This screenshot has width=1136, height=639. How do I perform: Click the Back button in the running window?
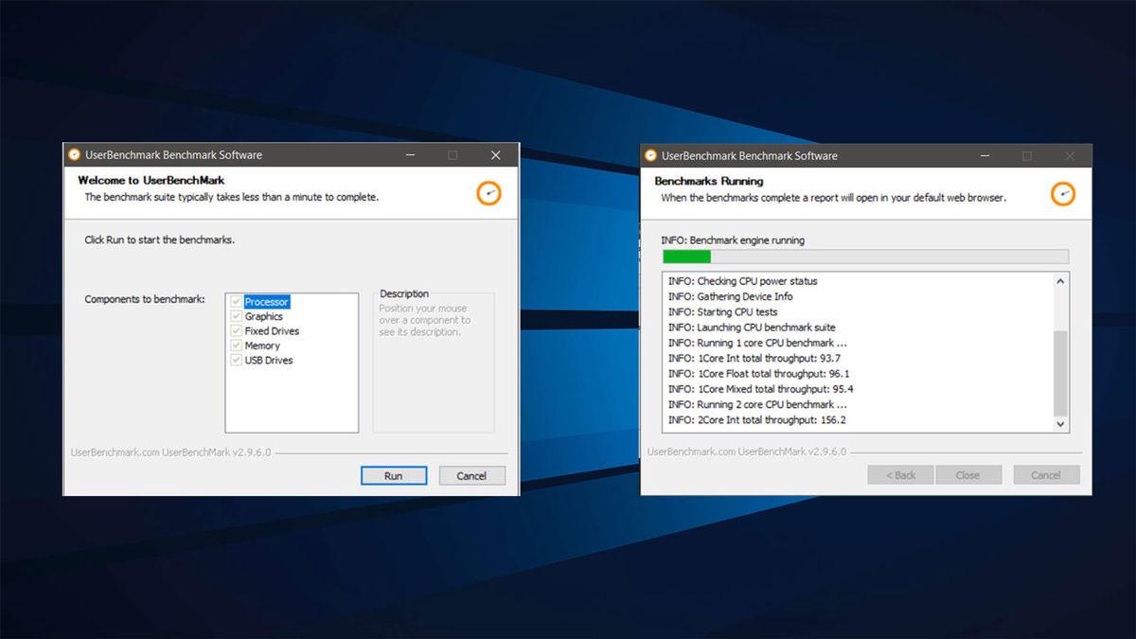[899, 474]
